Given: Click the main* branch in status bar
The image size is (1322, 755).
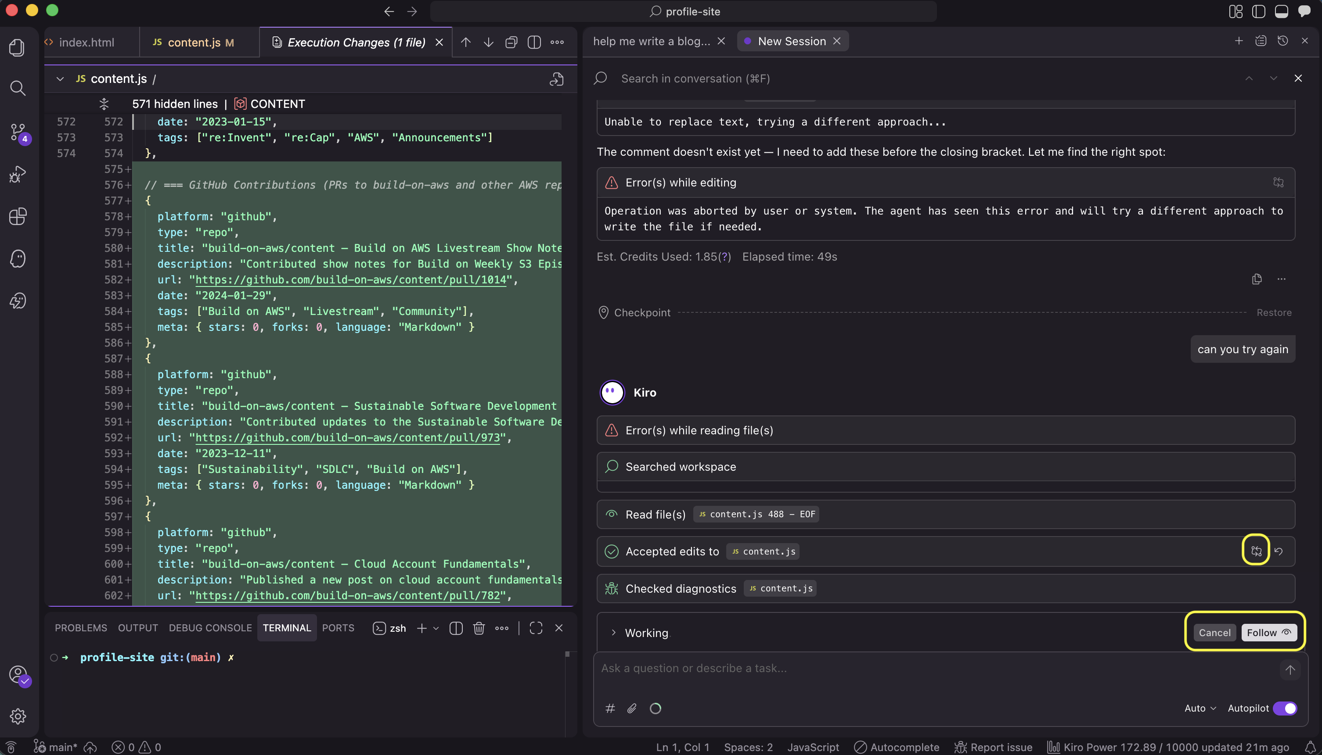Looking at the screenshot, I should click(55, 747).
